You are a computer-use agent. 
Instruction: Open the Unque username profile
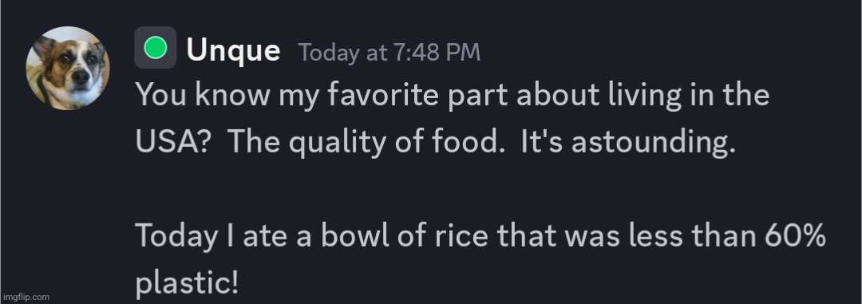coord(233,50)
